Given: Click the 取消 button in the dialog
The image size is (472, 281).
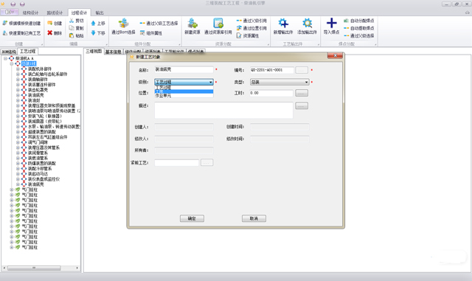Looking at the screenshot, I should pos(254,218).
